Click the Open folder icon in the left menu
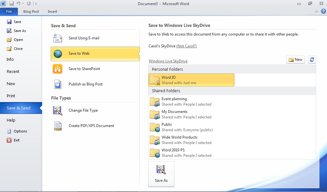 coord(9,40)
